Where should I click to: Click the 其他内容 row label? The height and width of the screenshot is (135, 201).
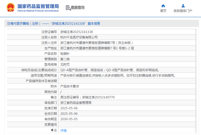tap(51, 92)
